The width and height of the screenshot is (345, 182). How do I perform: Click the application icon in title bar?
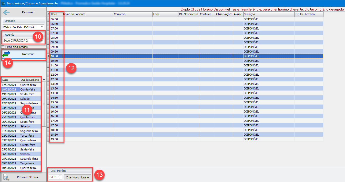(3, 3)
